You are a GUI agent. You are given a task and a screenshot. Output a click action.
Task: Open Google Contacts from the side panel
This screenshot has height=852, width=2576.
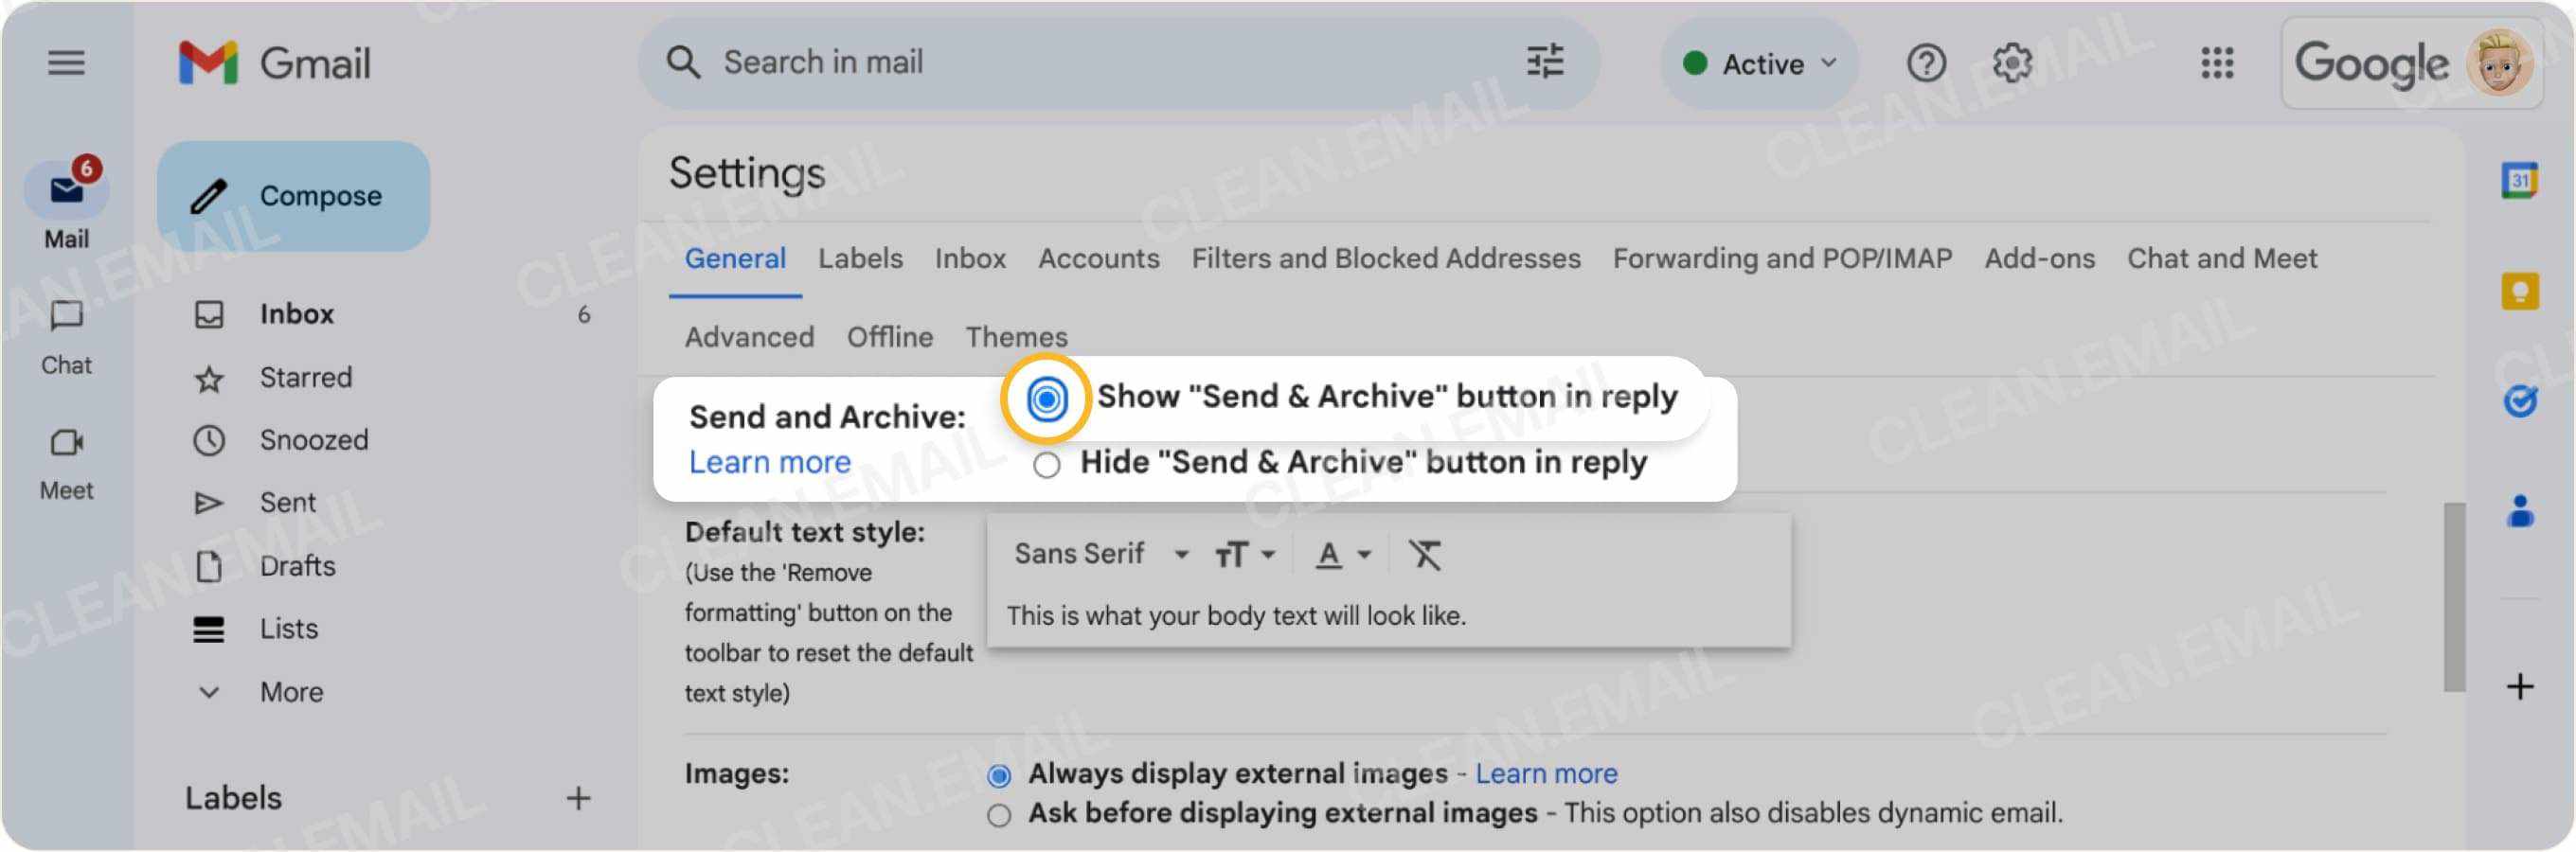[x=2521, y=512]
